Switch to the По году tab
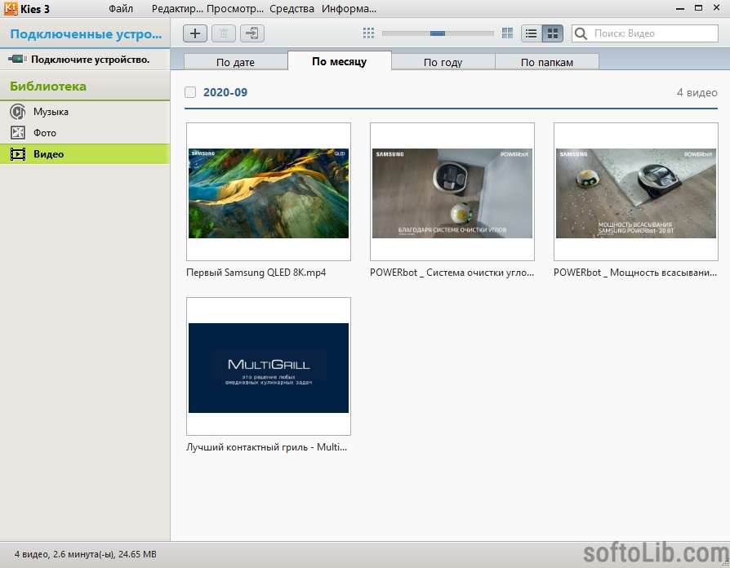 [x=443, y=62]
